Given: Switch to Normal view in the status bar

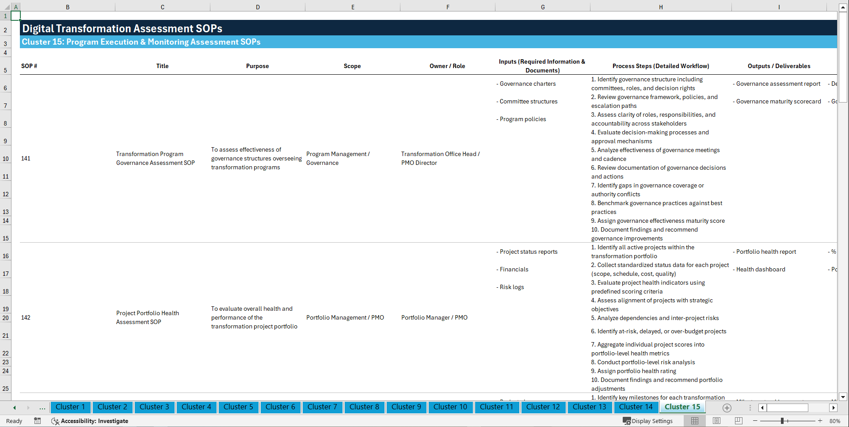Looking at the screenshot, I should (694, 421).
